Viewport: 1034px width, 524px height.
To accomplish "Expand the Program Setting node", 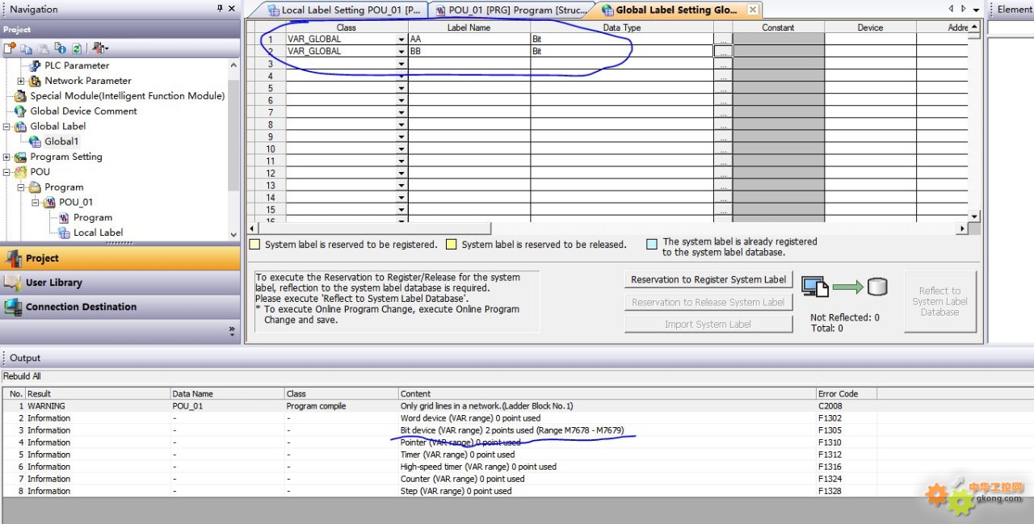I will click(x=6, y=157).
